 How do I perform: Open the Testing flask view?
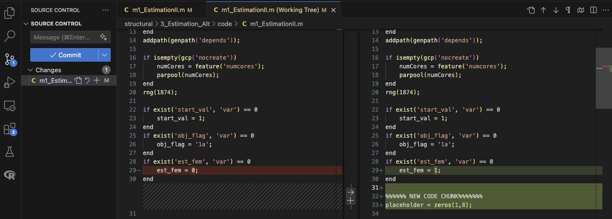(10, 152)
